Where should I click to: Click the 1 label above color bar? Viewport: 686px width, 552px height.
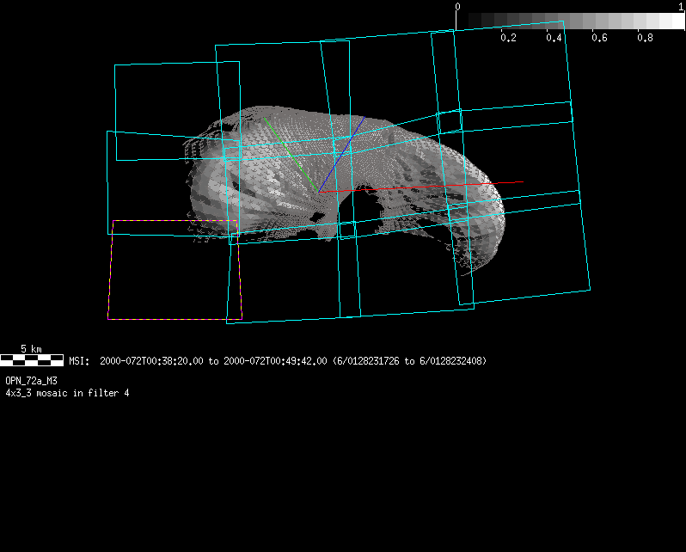682,6
